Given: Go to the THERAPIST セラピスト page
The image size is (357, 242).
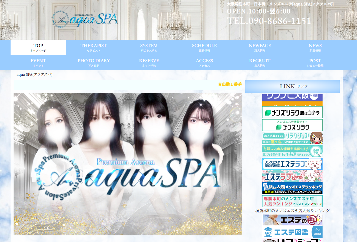Looking at the screenshot, I should pos(94,48).
